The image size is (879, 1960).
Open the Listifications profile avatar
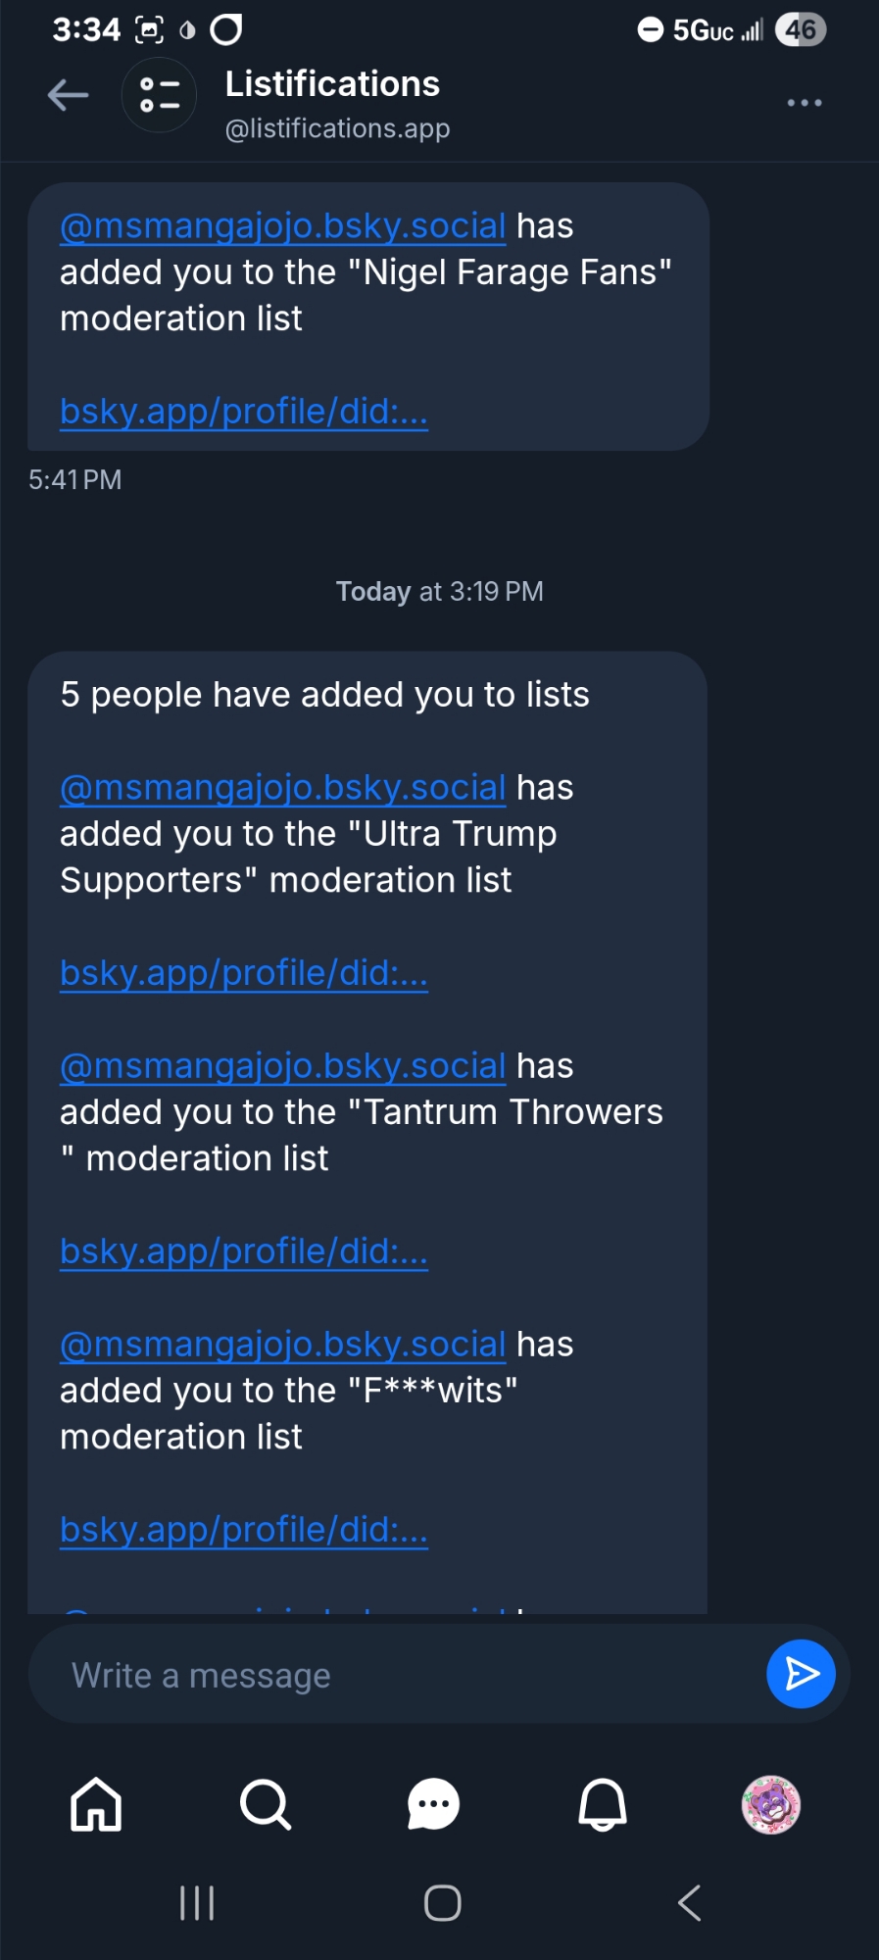point(159,96)
